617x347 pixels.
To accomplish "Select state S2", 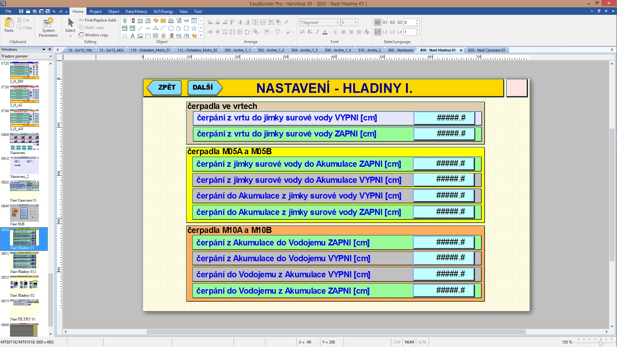I will (x=392, y=22).
